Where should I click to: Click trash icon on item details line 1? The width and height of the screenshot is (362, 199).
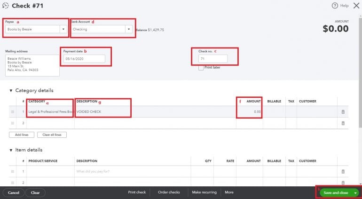[x=343, y=171]
